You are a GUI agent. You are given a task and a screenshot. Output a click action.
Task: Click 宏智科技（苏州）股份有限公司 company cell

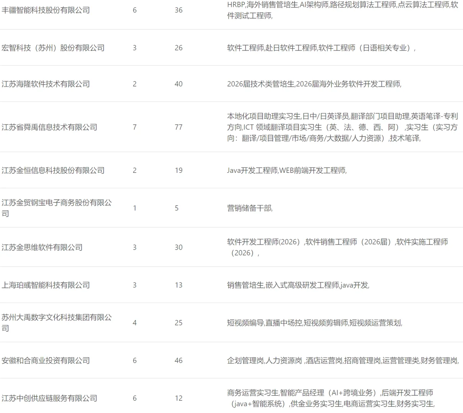[x=53, y=48]
